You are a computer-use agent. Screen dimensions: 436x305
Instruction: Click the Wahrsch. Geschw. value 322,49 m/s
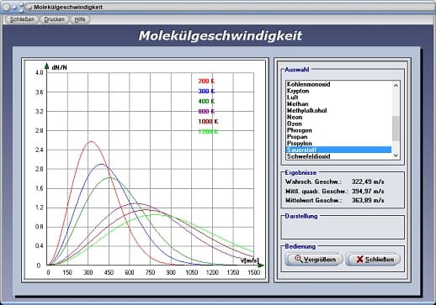pyautogui.click(x=368, y=181)
